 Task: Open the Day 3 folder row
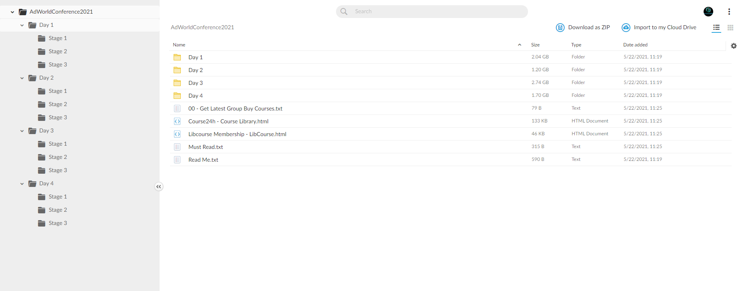click(x=450, y=83)
